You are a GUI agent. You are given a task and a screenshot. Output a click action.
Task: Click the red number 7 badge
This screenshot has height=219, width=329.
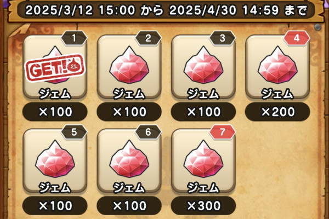pyautogui.click(x=223, y=132)
